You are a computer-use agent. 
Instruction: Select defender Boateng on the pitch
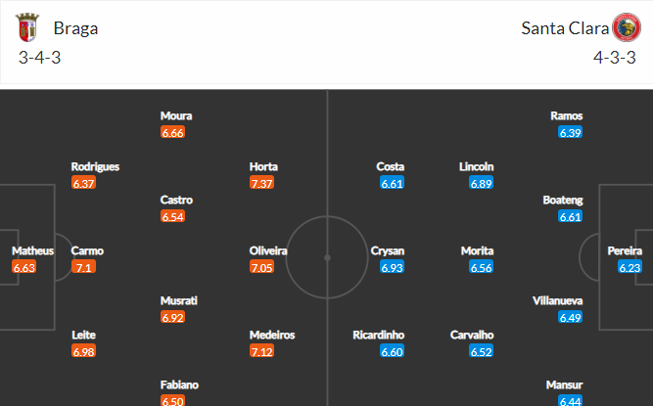point(563,201)
